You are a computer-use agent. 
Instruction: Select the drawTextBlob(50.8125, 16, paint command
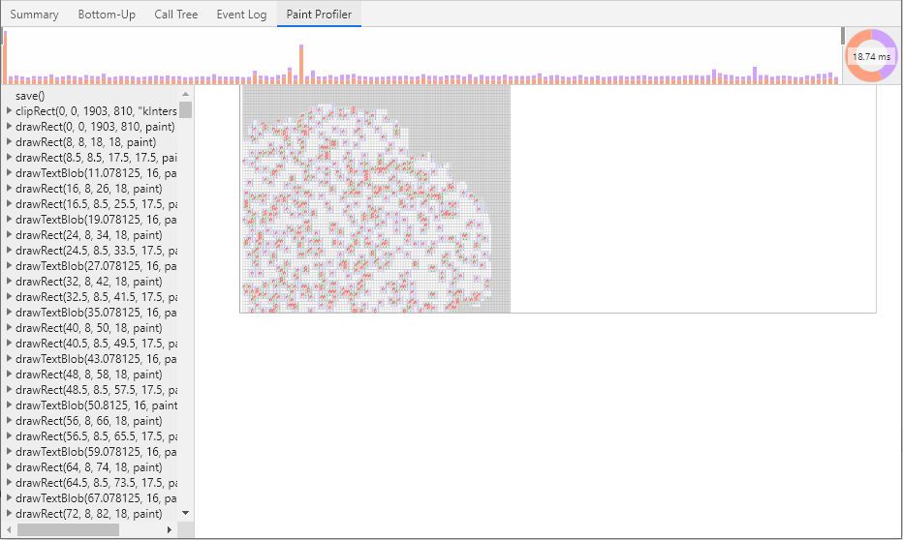click(96, 405)
